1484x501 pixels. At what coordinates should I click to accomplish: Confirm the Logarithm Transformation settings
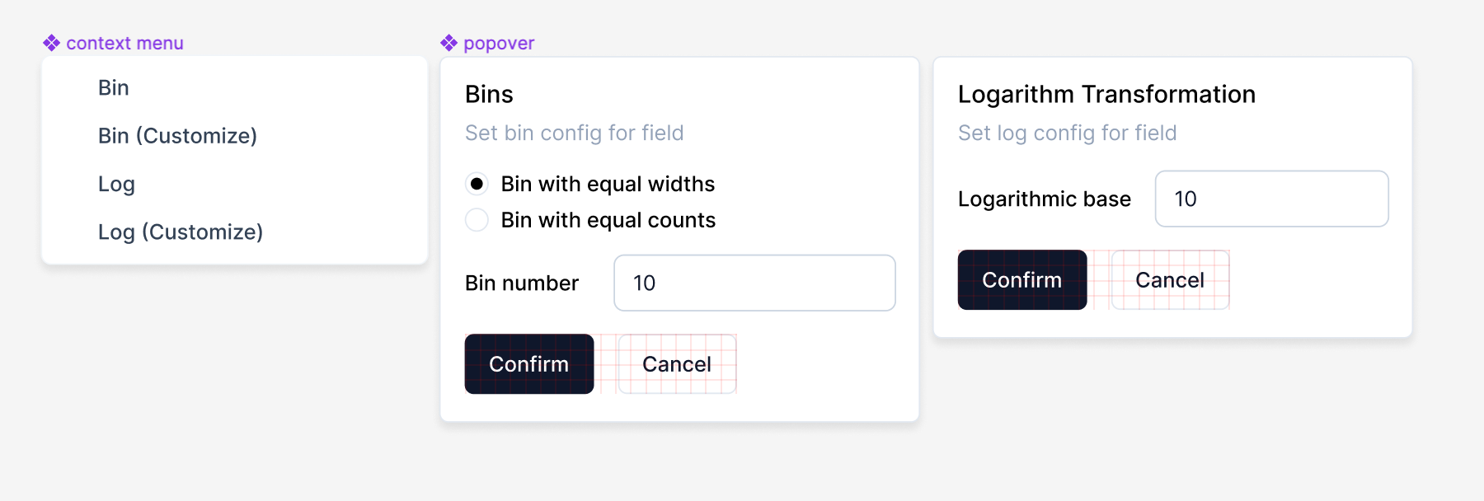point(1022,279)
